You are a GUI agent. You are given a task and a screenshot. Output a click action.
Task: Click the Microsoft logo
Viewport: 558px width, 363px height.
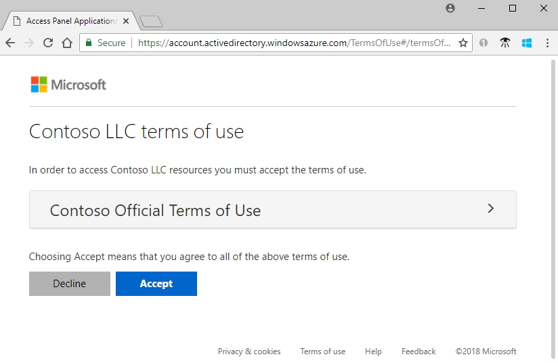68,85
